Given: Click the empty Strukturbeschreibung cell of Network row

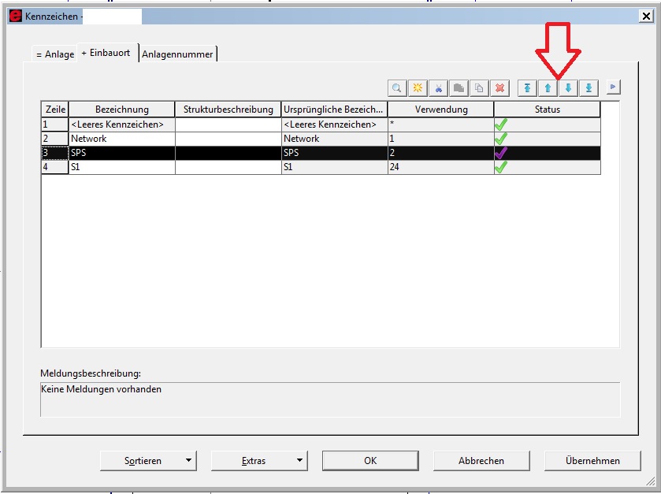Looking at the screenshot, I should click(x=228, y=139).
